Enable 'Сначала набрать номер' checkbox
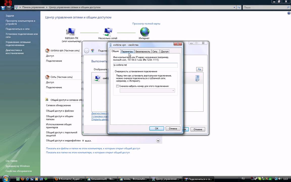The height and width of the screenshot is (182, 291). point(117,86)
